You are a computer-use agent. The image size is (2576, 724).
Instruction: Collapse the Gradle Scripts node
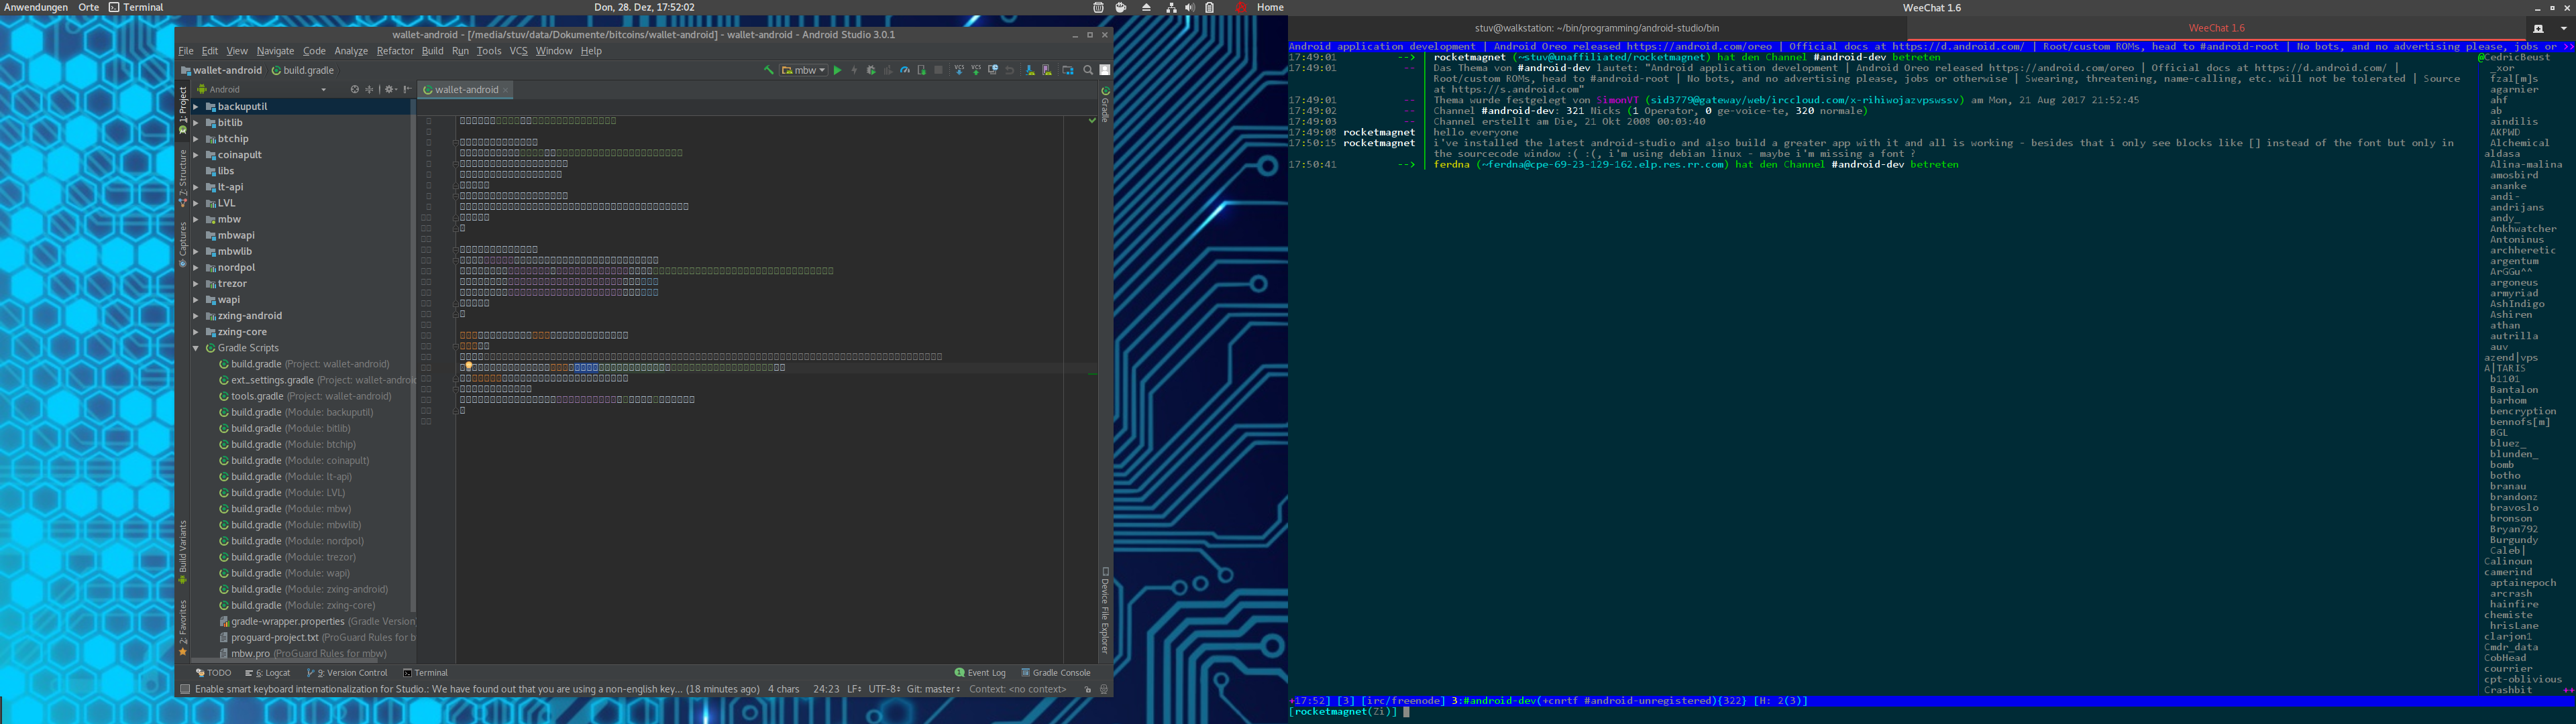pyautogui.click(x=196, y=348)
